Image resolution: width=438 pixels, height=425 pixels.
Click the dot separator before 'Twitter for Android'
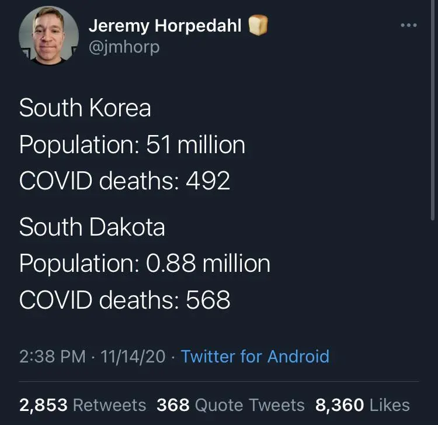click(173, 357)
